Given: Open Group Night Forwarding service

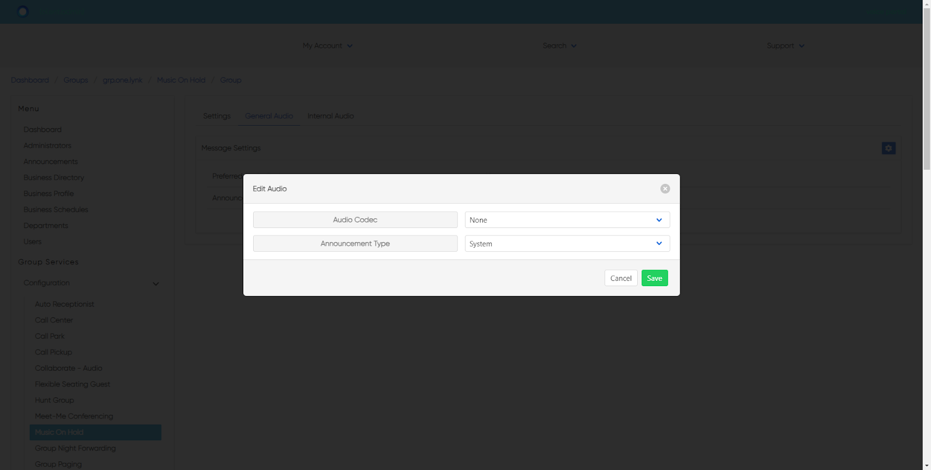Looking at the screenshot, I should click(x=75, y=448).
